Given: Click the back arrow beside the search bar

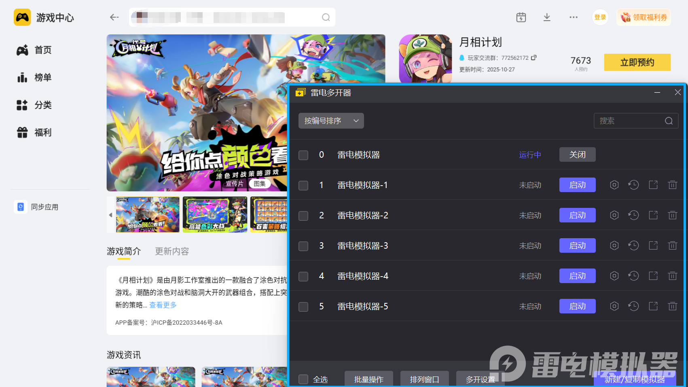Looking at the screenshot, I should coord(114,17).
